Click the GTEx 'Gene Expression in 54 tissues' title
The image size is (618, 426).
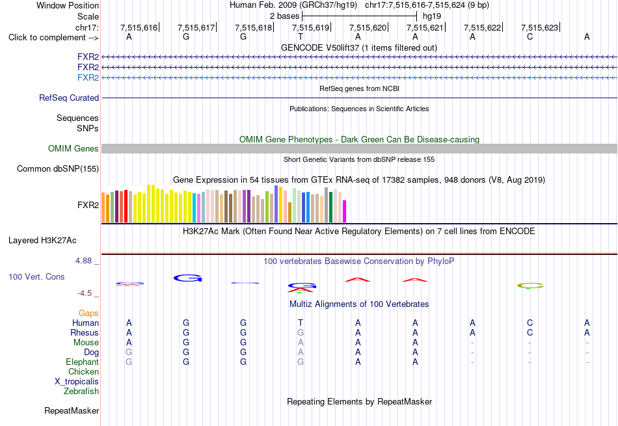[358, 180]
